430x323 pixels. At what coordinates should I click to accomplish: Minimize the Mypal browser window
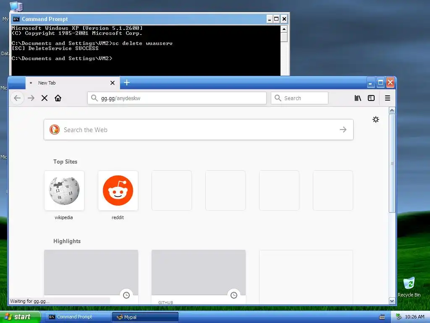(370, 82)
